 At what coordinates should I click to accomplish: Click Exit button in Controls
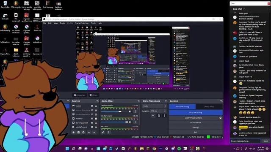(x=196, y=132)
